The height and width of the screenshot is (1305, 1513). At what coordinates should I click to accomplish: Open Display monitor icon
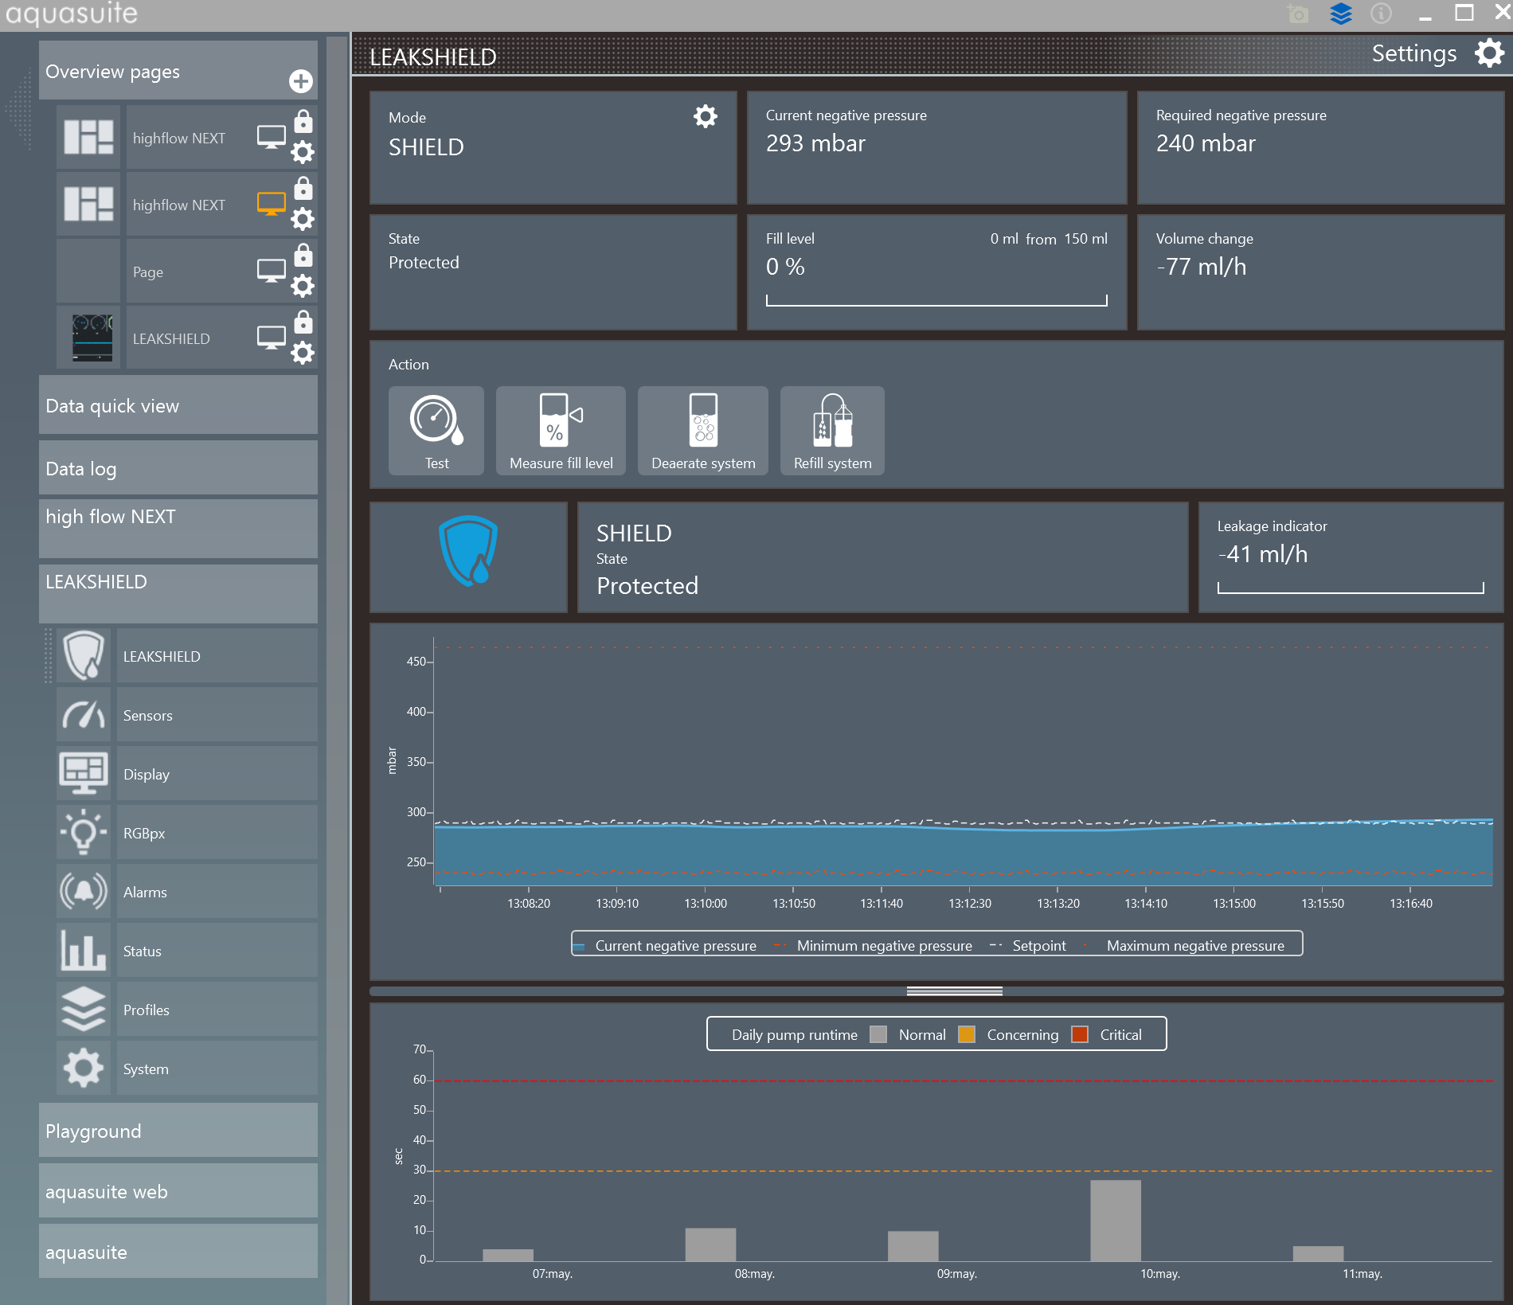click(x=84, y=774)
